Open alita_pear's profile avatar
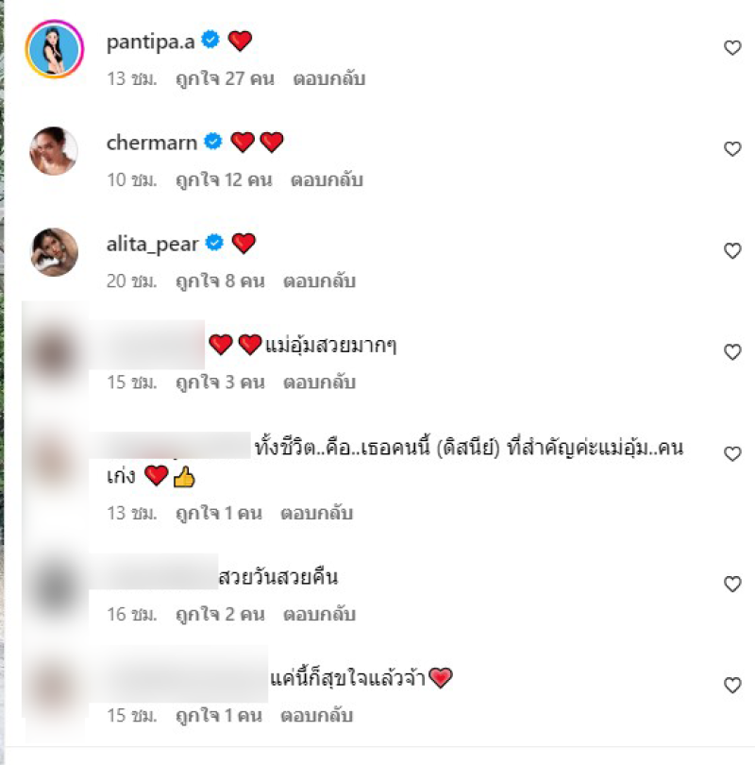 click(54, 252)
